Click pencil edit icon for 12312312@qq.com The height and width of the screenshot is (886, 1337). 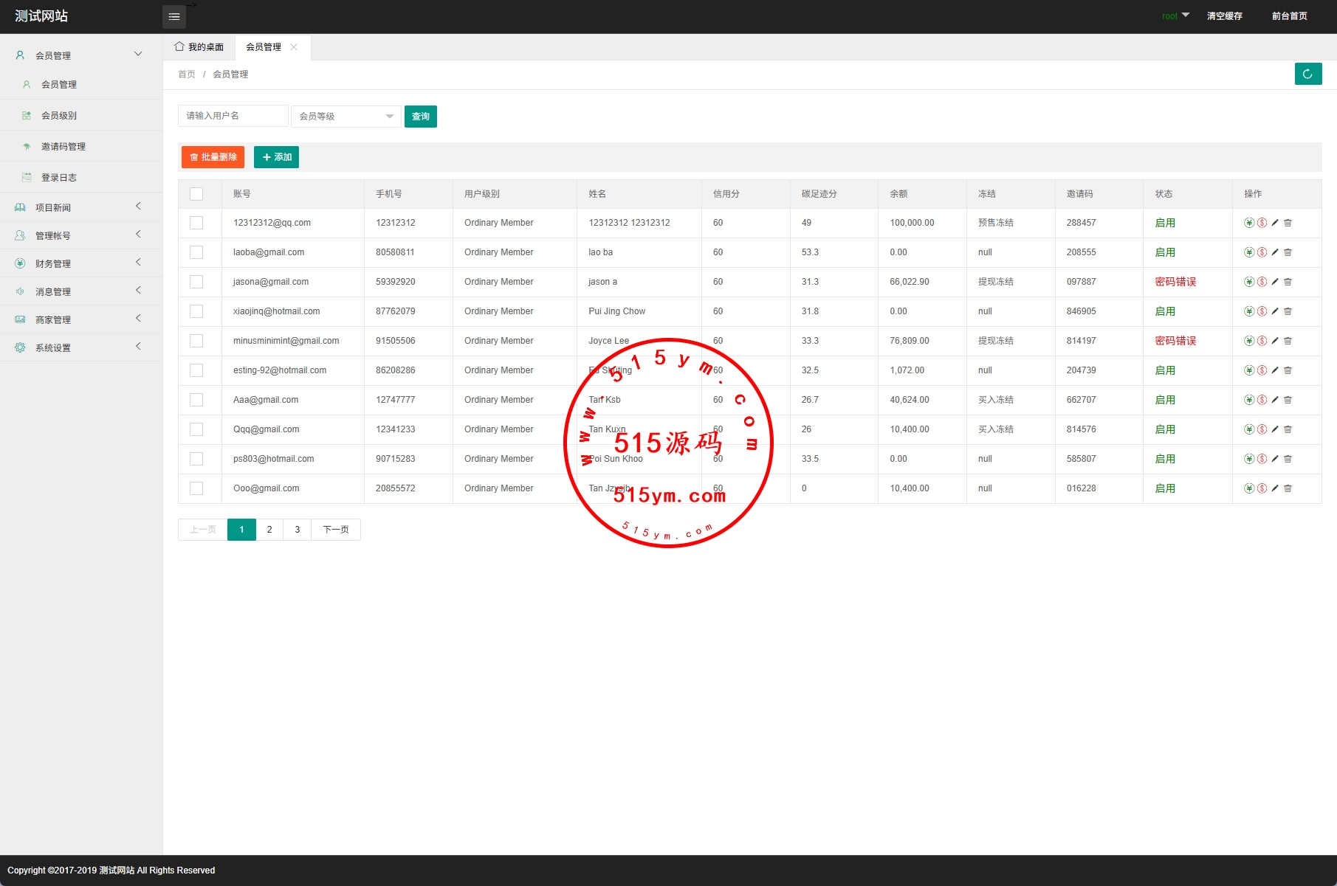(x=1275, y=223)
